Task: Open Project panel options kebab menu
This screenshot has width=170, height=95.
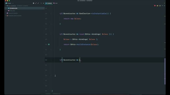Action: [x=41, y=3]
